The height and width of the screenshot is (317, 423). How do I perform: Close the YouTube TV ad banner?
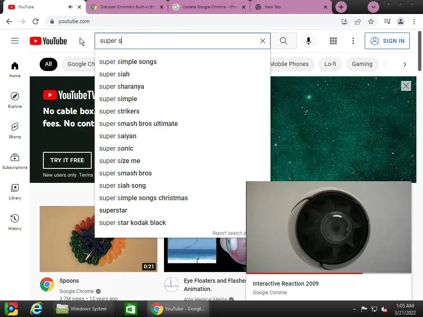click(406, 86)
